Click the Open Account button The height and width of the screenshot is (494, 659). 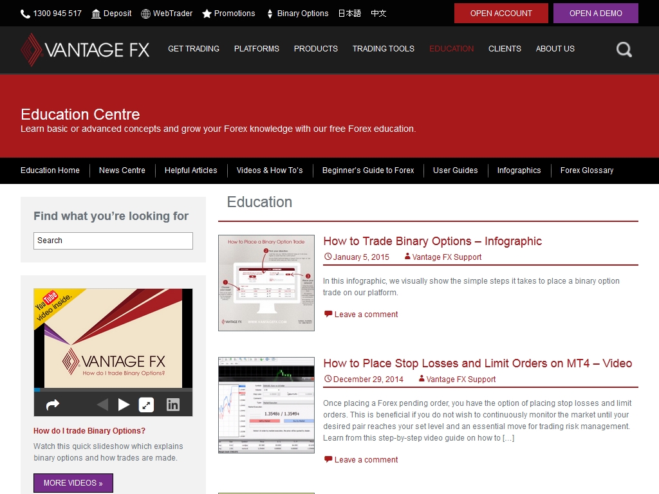[501, 14]
